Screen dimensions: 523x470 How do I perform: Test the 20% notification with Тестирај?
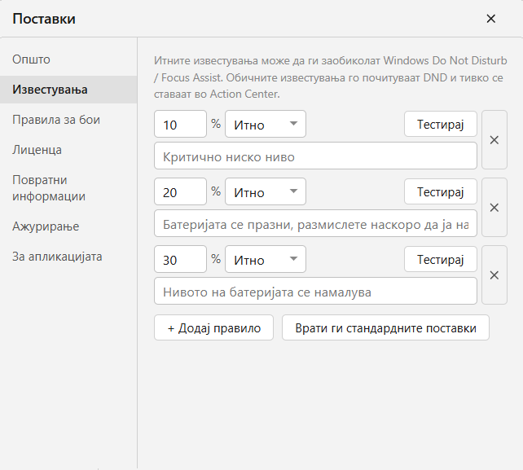point(441,191)
